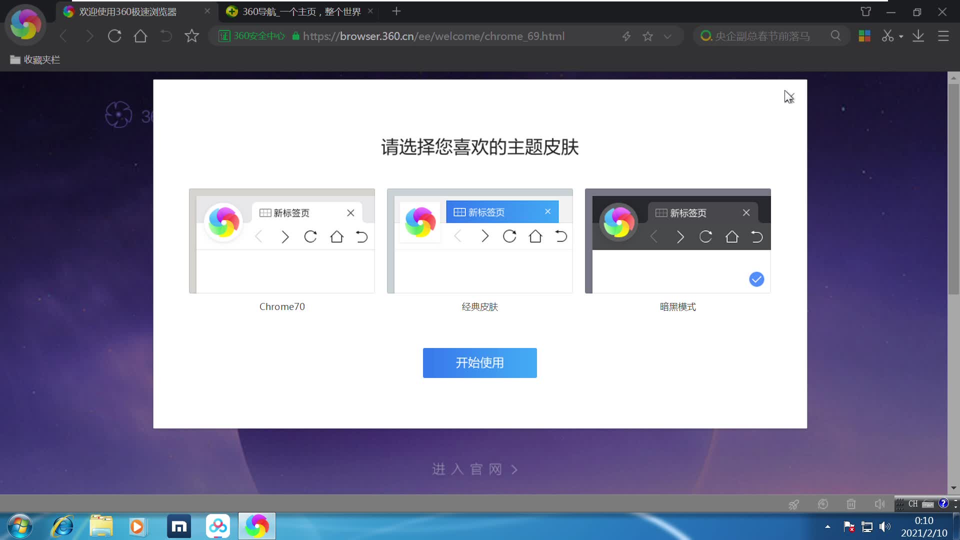Image resolution: width=960 pixels, height=540 pixels.
Task: Click the rocket acceleration icon in status bar
Action: (x=794, y=504)
